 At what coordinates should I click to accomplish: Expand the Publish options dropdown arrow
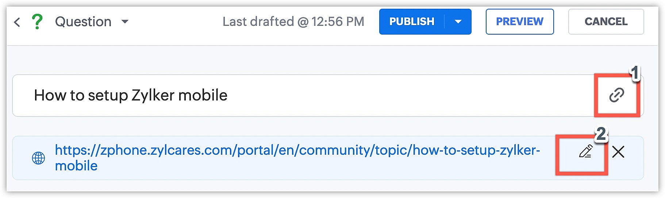(458, 22)
